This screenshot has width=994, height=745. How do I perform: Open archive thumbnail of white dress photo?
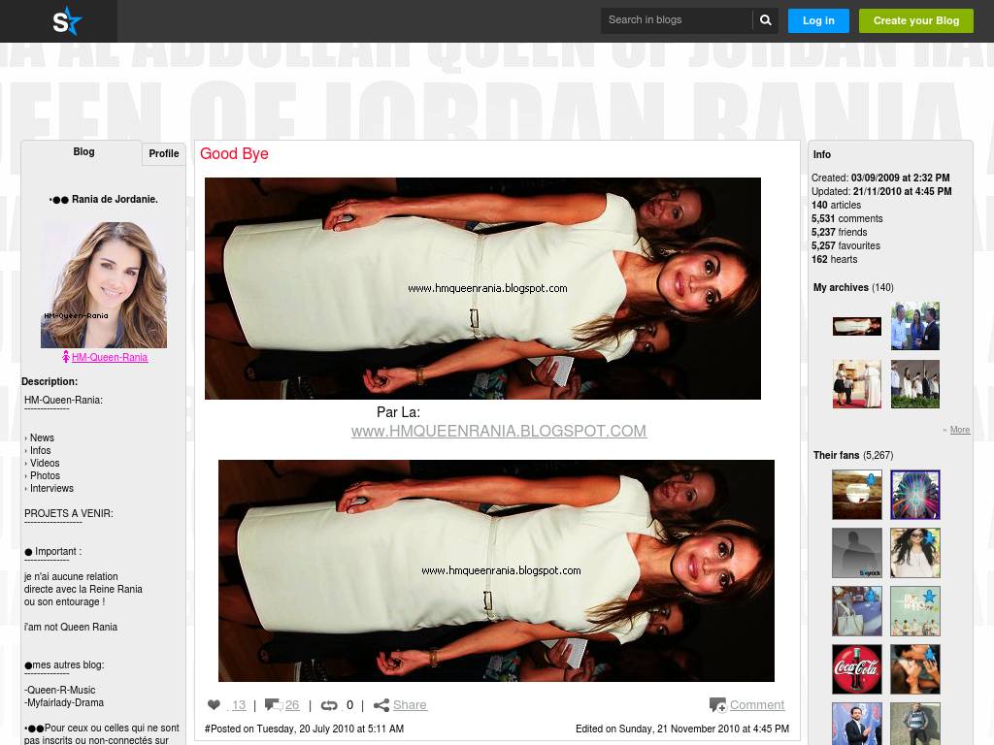(856, 326)
